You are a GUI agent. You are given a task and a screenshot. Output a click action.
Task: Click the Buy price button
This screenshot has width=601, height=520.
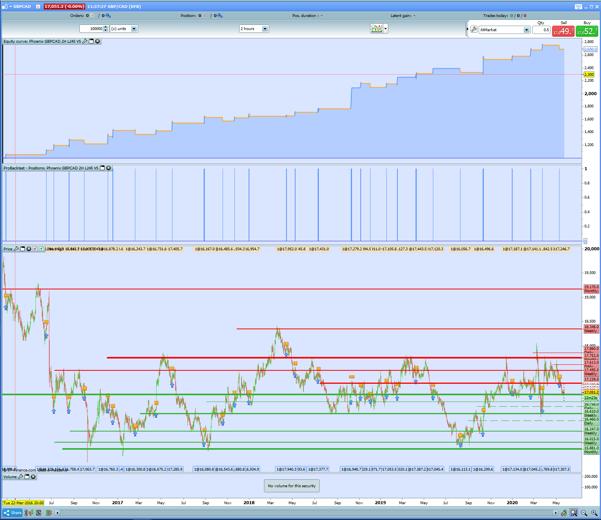tap(587, 31)
